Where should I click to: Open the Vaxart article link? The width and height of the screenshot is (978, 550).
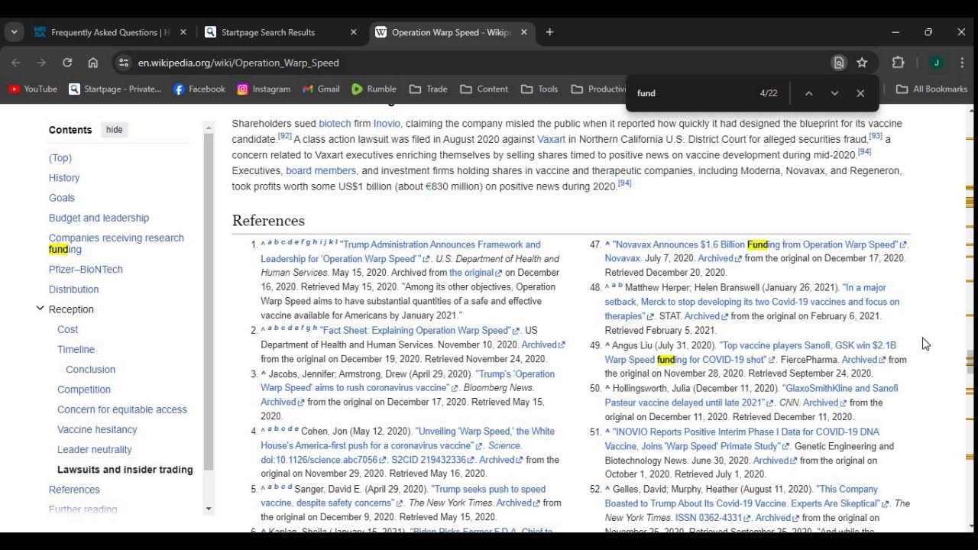pyautogui.click(x=551, y=139)
